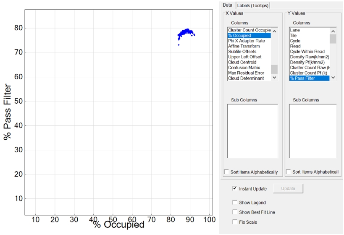This screenshot has width=344, height=235.
Task: Pick Cloud Centroid in X Values list
Action: click(242, 62)
